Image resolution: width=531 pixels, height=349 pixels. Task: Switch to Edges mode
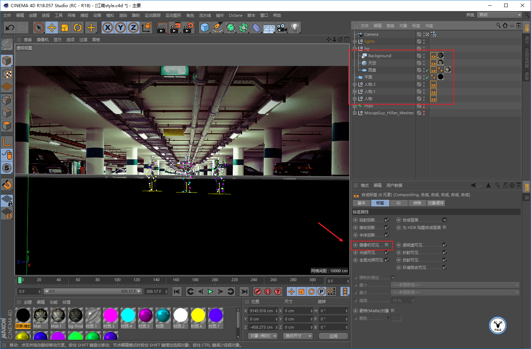tap(7, 113)
